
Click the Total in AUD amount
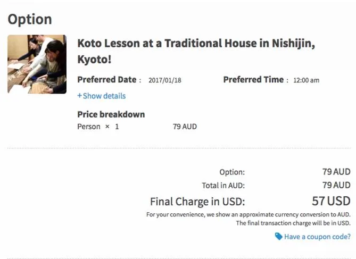coord(336,185)
